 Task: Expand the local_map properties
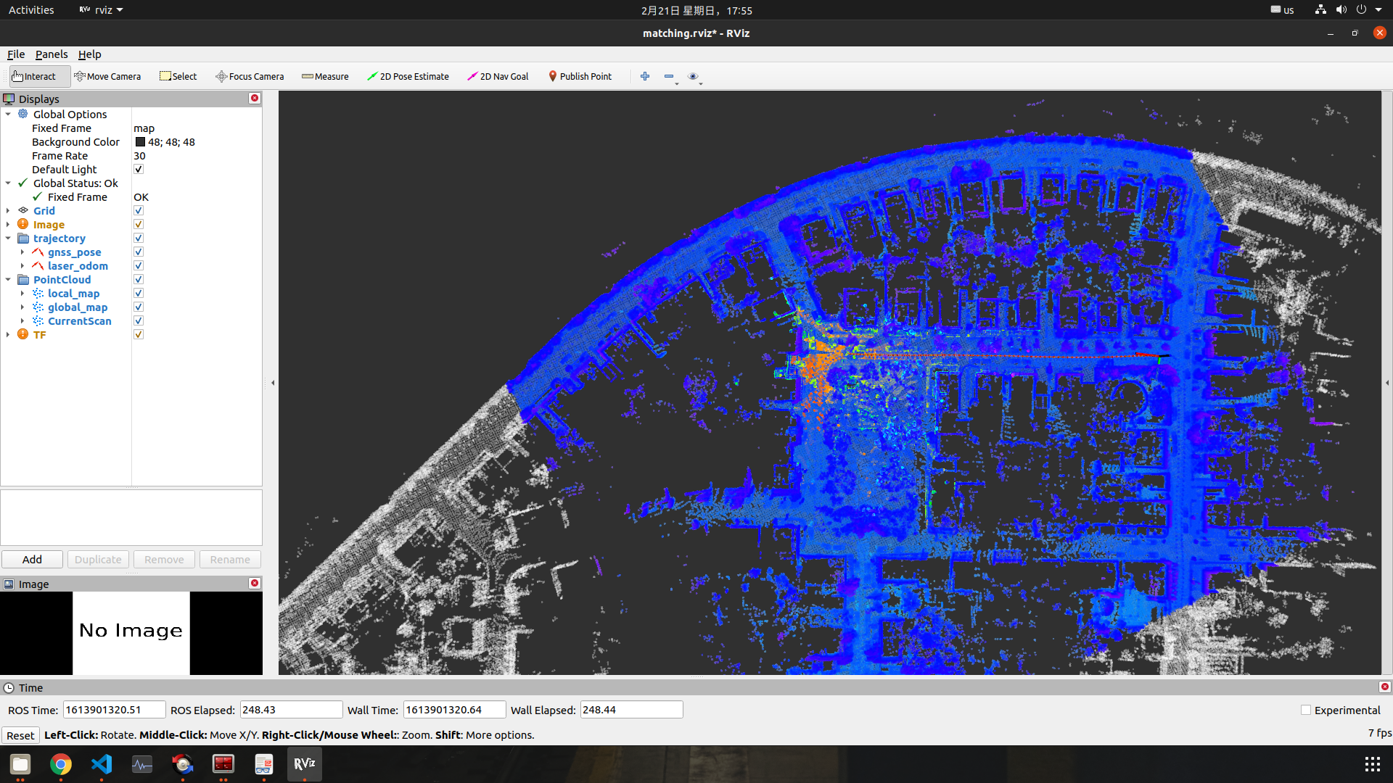pos(22,293)
